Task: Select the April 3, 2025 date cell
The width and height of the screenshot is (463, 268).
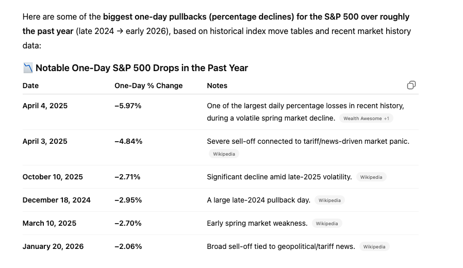Action: pos(45,141)
